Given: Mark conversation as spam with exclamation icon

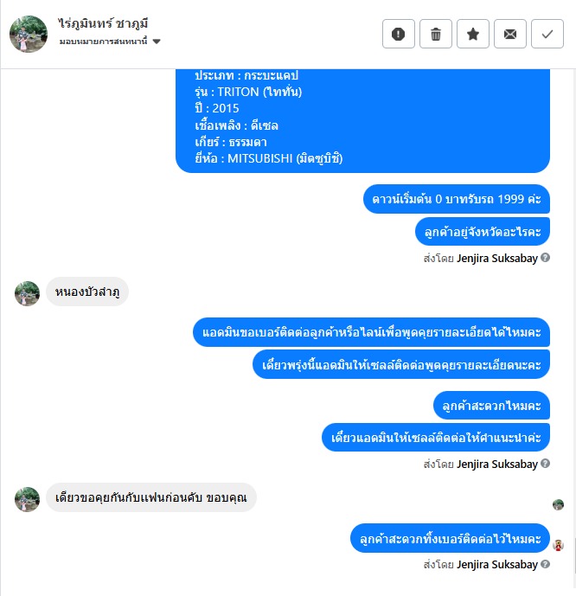Looking at the screenshot, I should 398,34.
